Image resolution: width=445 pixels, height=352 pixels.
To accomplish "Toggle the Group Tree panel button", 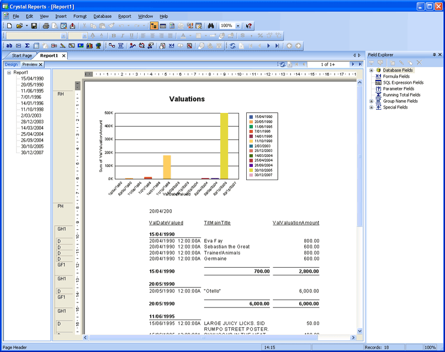I will point(153,26).
